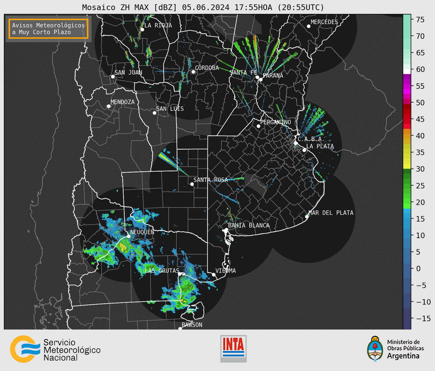Click the green radar echo south of Las Grutas
The image size is (435, 371).
[x=186, y=286]
